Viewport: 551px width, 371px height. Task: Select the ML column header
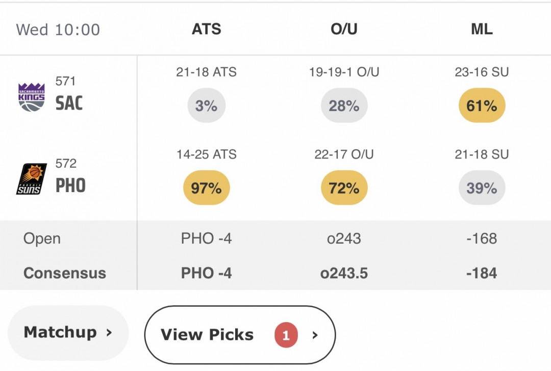[482, 29]
